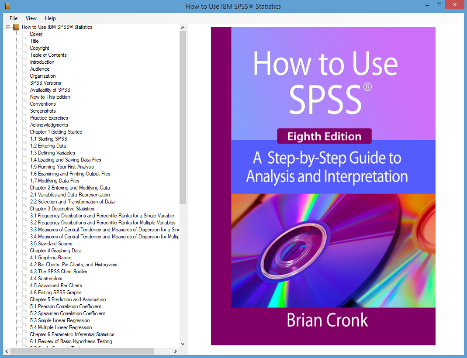Select 2.1 Variables and Data Representation
Image resolution: width=467 pixels, height=358 pixels.
coord(70,195)
